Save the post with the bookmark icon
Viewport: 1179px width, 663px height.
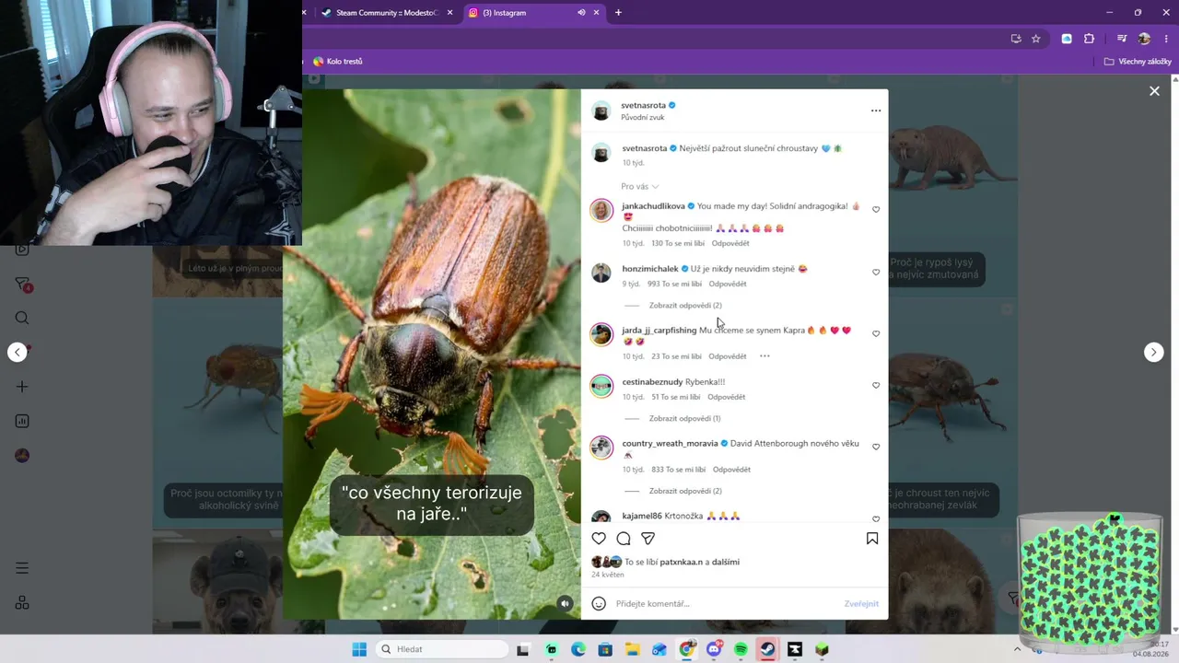point(872,539)
